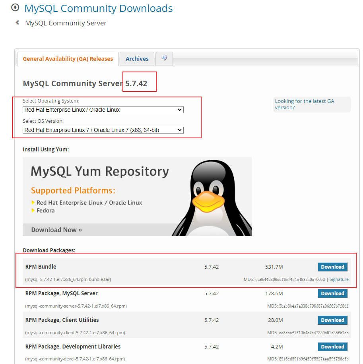The height and width of the screenshot is (364, 363).
Task: Download RPM Package, Development Libraries
Action: pyautogui.click(x=332, y=347)
